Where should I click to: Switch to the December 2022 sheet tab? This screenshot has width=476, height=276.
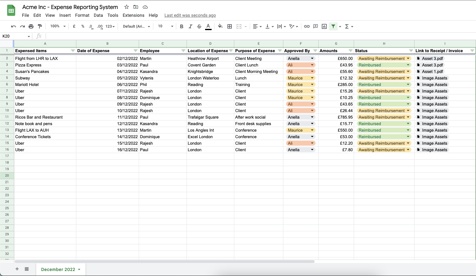coord(58,269)
